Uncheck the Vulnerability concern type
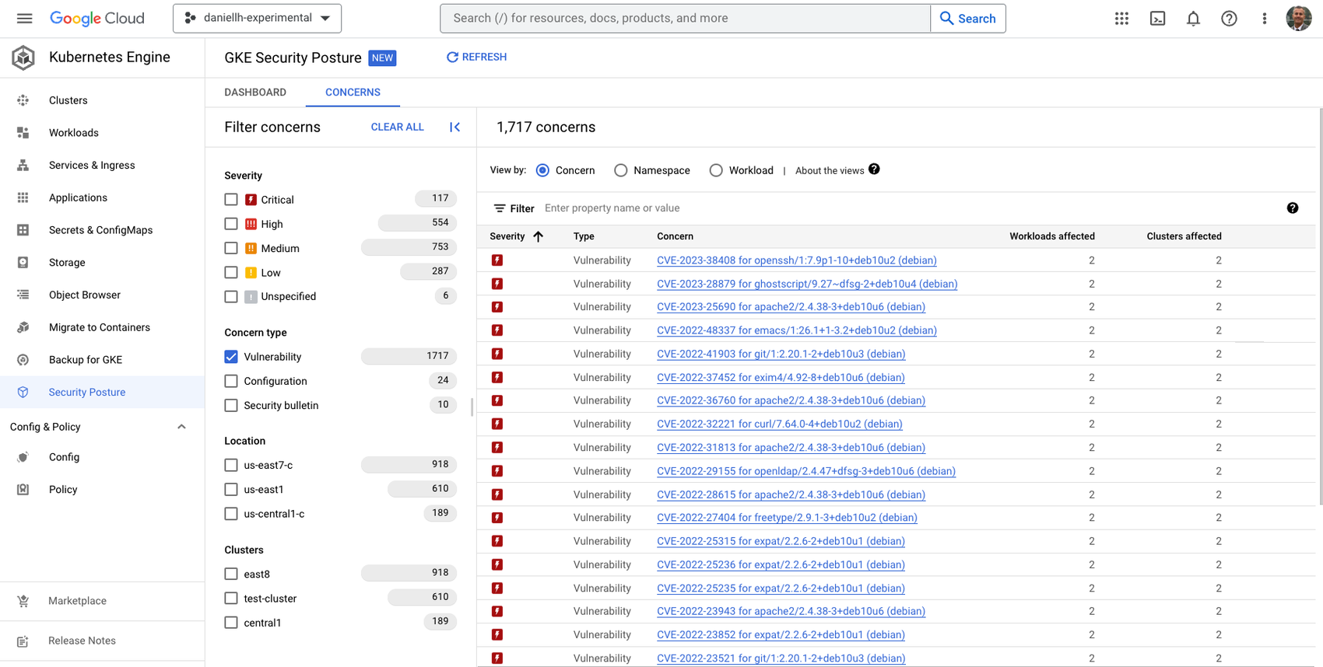The width and height of the screenshot is (1323, 667). tap(231, 357)
